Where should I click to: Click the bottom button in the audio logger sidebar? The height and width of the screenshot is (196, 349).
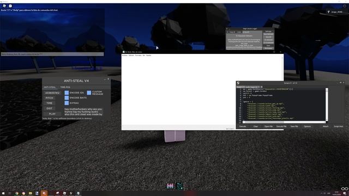(268, 48)
